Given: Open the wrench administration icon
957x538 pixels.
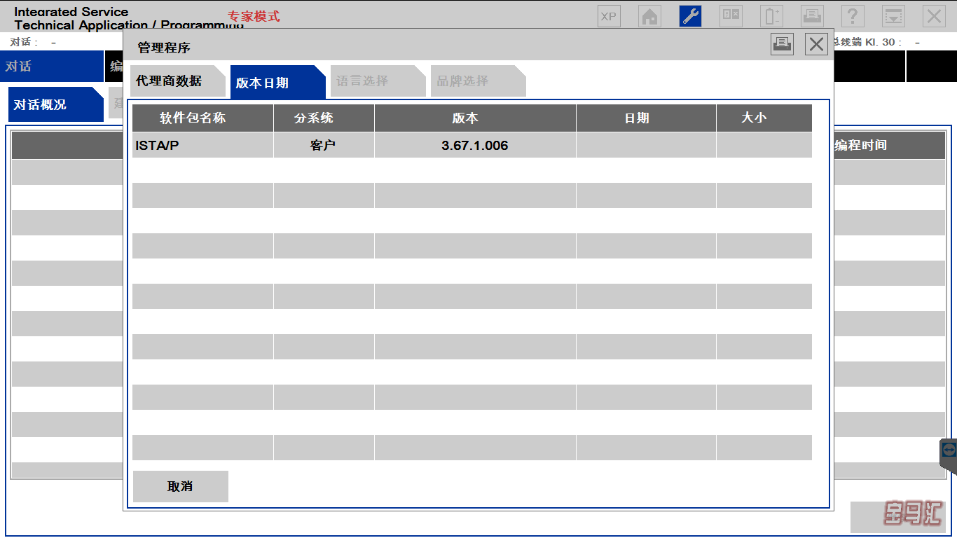Looking at the screenshot, I should 690,16.
